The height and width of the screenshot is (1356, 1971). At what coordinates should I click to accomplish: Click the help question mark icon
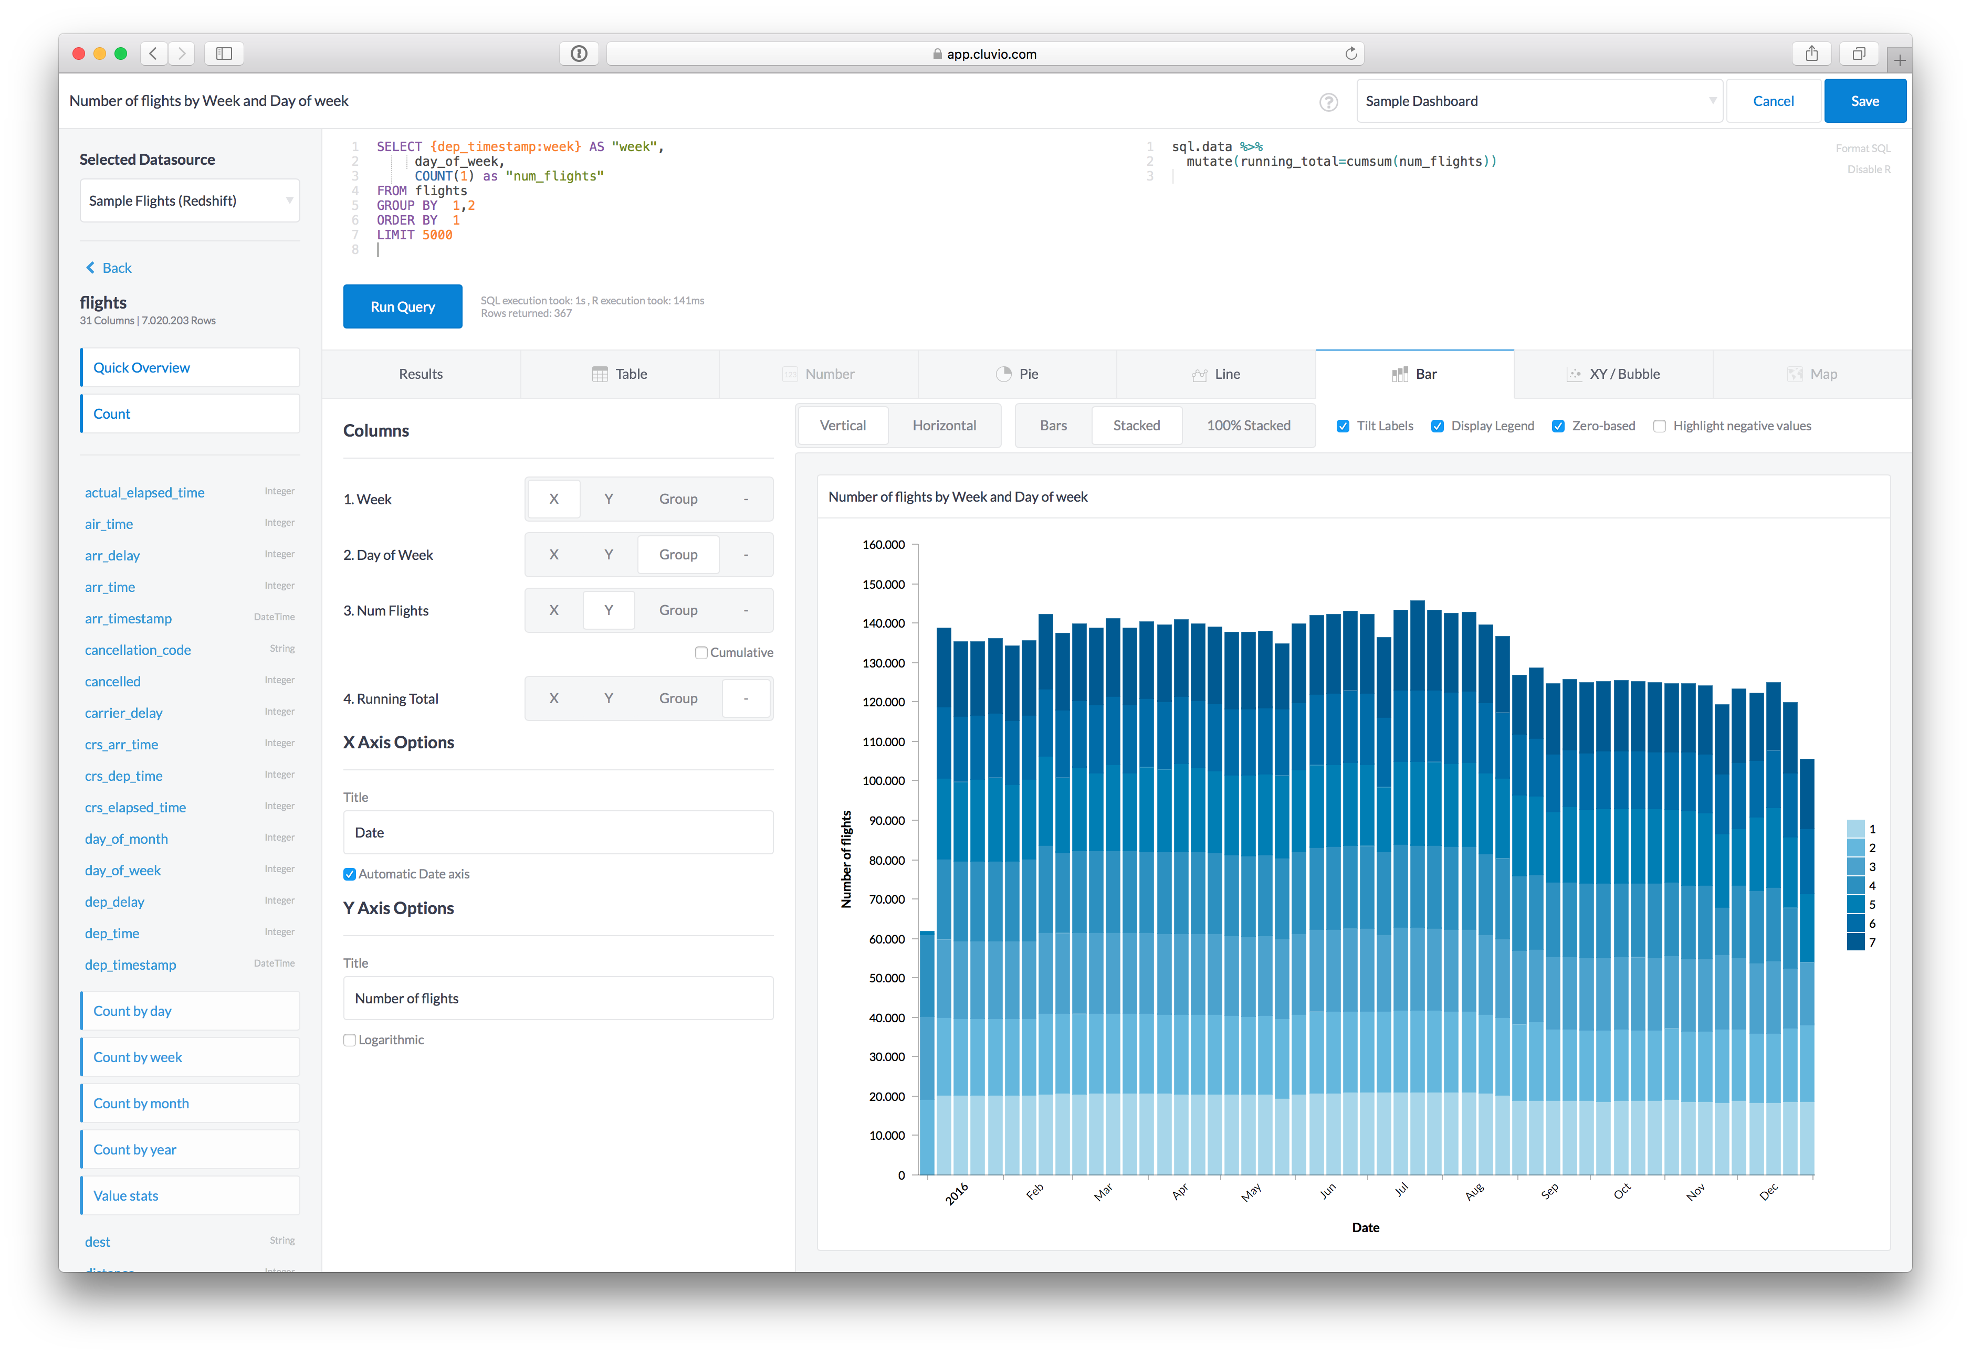[x=1328, y=102]
